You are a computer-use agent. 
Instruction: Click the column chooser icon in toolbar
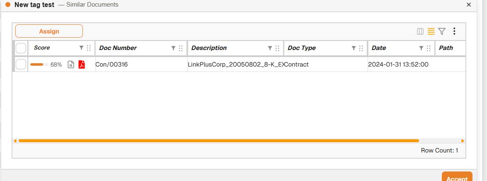420,31
